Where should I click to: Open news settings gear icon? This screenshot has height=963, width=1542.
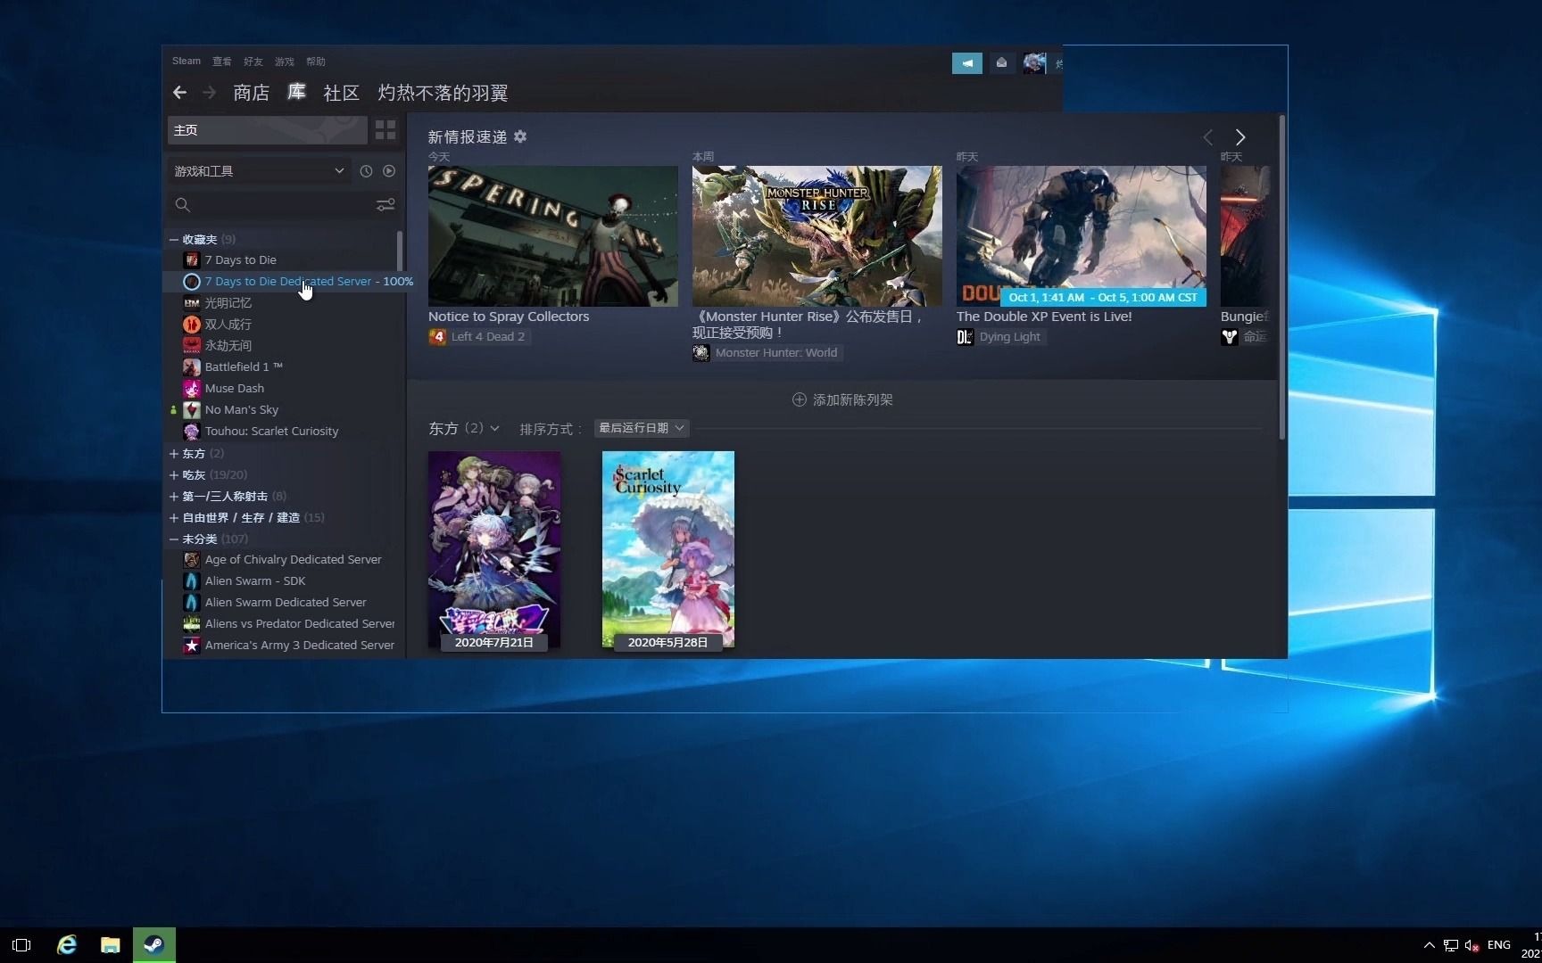coord(520,136)
